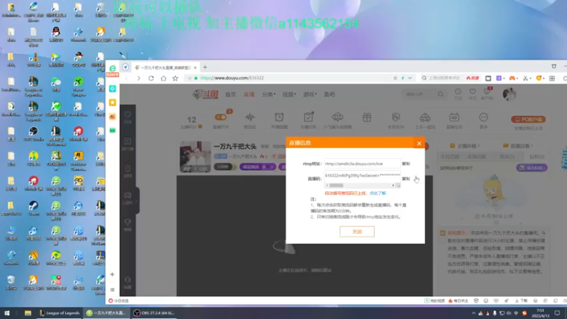
Task: Copy the stream key 直播码 with its 复制 link
Action: coord(405,179)
